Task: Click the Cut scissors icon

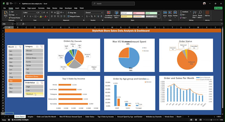Action: (10, 12)
